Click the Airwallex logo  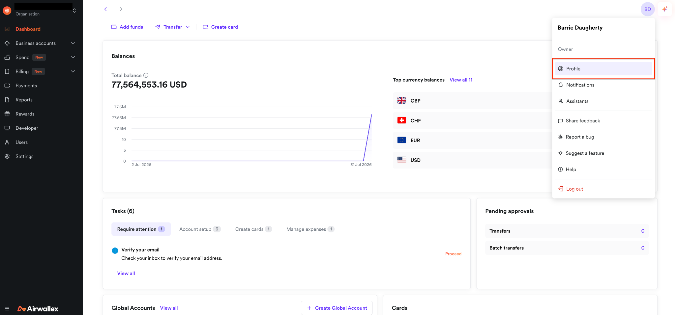(x=38, y=309)
